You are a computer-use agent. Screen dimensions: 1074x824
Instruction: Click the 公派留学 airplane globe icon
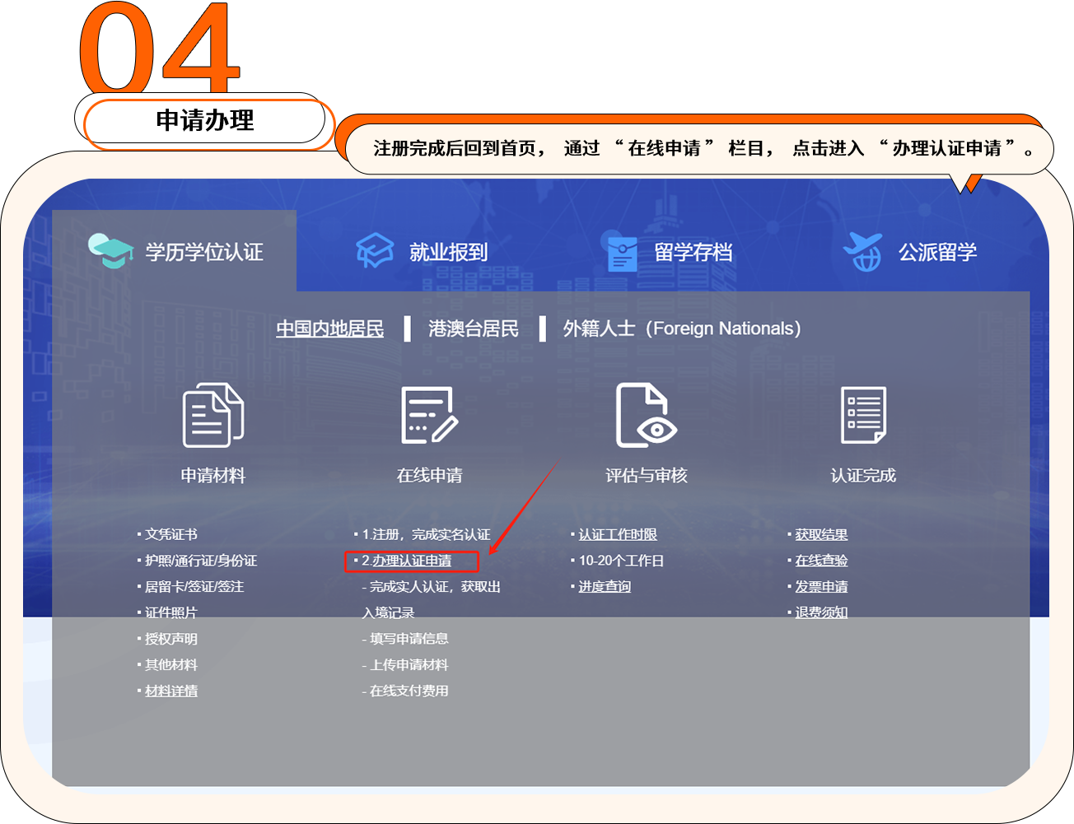(862, 251)
